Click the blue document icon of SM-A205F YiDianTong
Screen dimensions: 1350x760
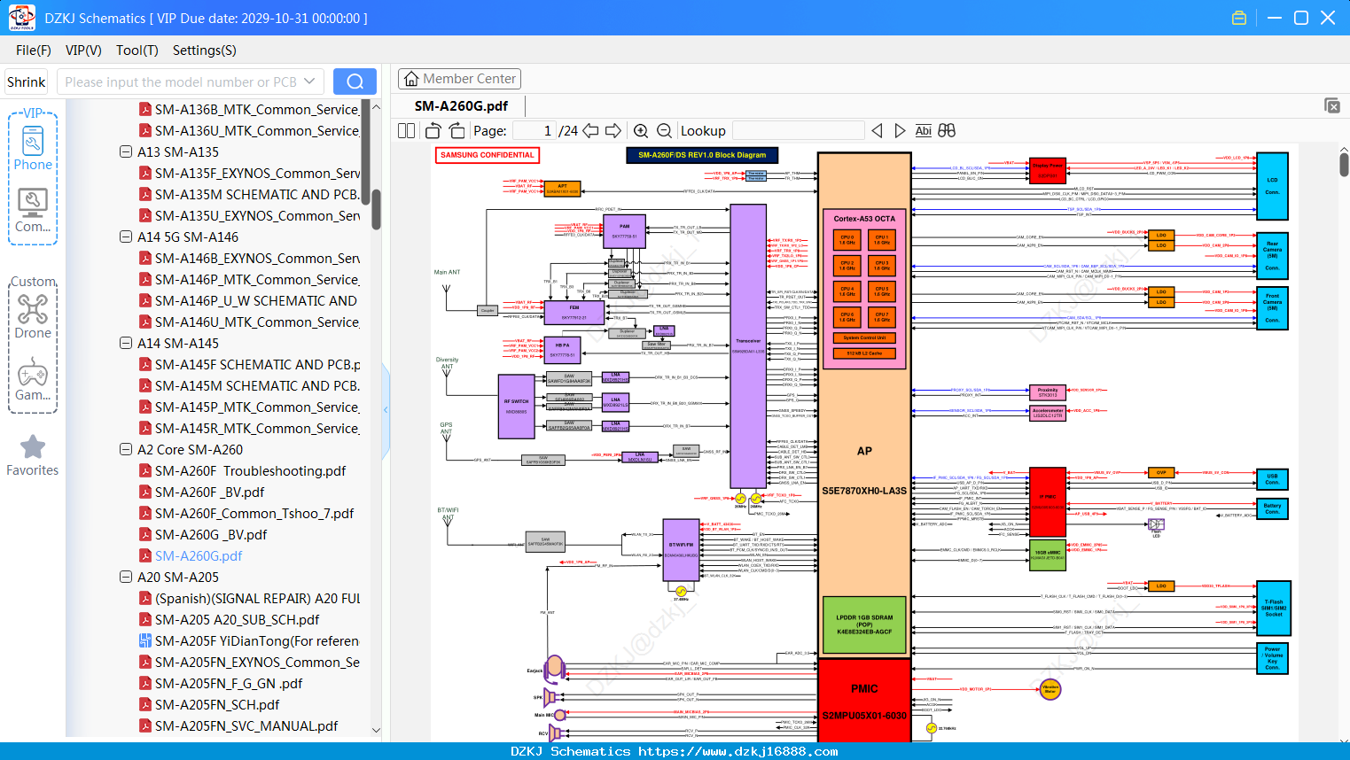(x=145, y=640)
